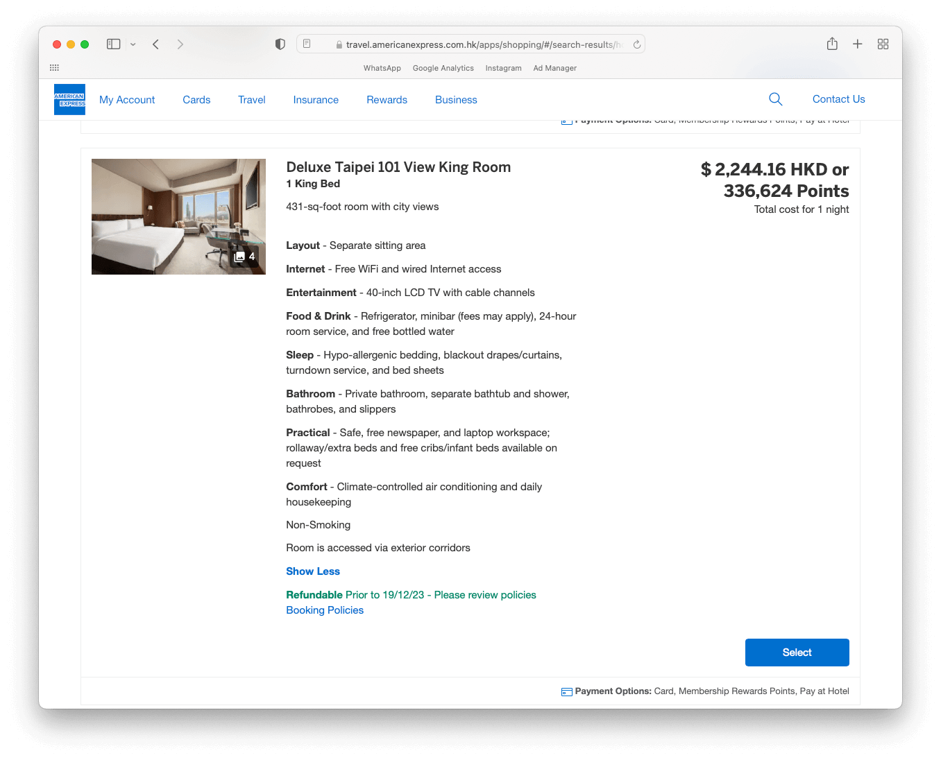This screenshot has height=760, width=941.
Task: Open the Rewards menu
Action: tap(387, 100)
